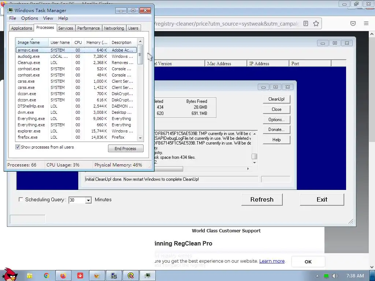Viewport: 375px width, 281px height.
Task: Open the cleanup brush app in taskbar
Action: click(x=131, y=276)
